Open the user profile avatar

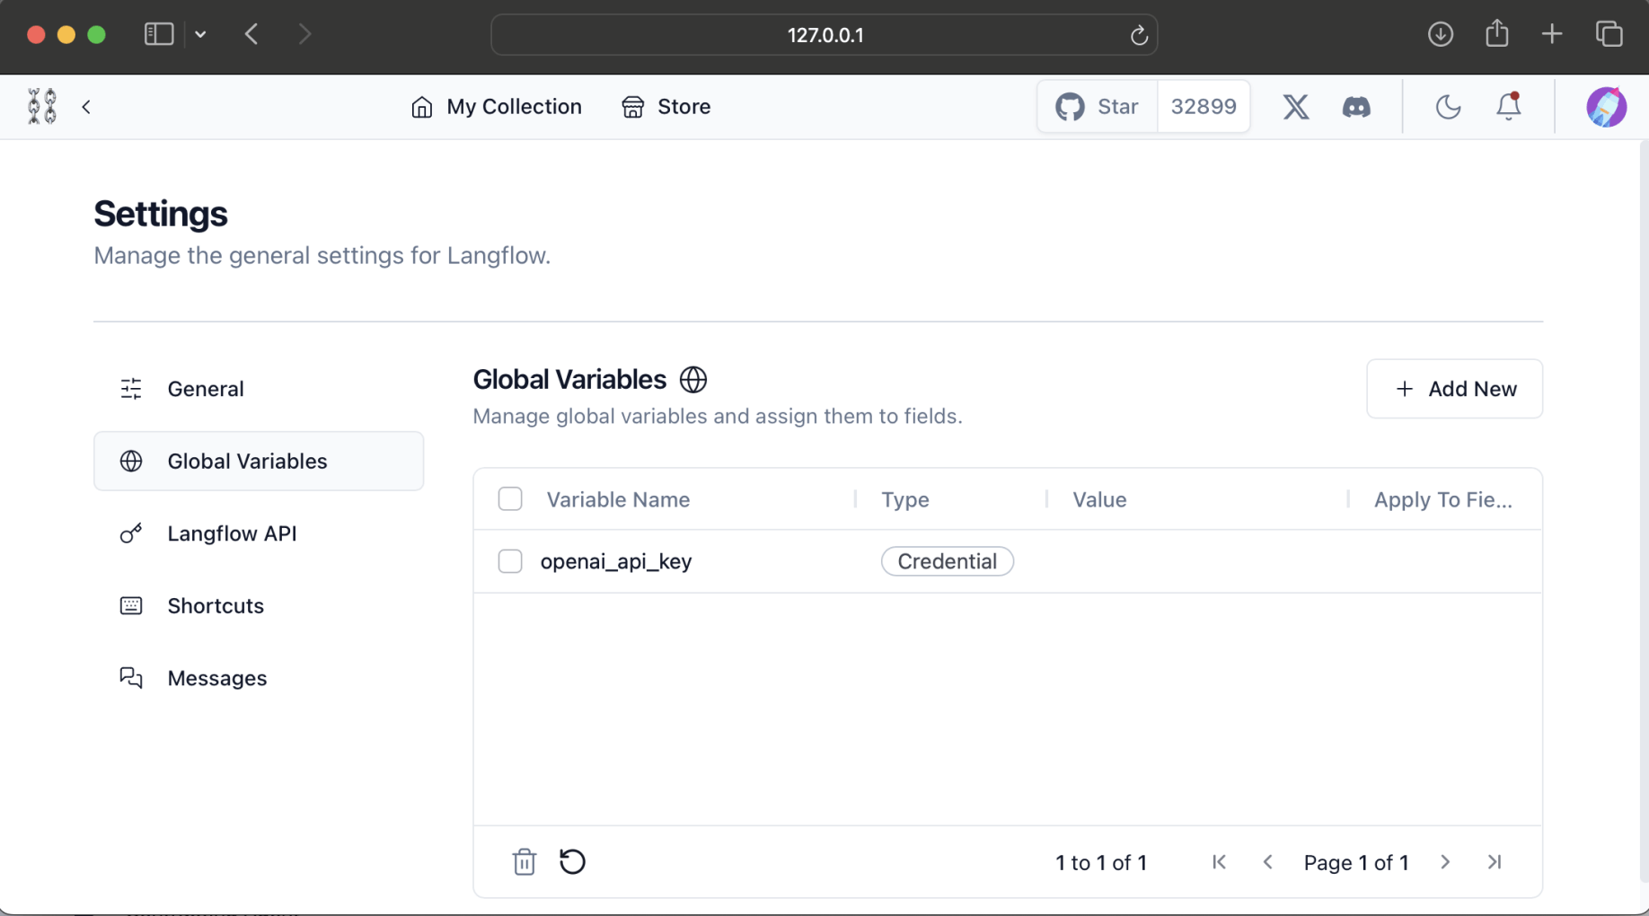point(1606,107)
